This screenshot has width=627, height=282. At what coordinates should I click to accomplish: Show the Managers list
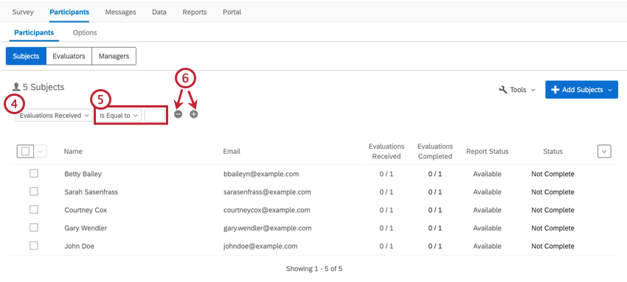pyautogui.click(x=114, y=56)
